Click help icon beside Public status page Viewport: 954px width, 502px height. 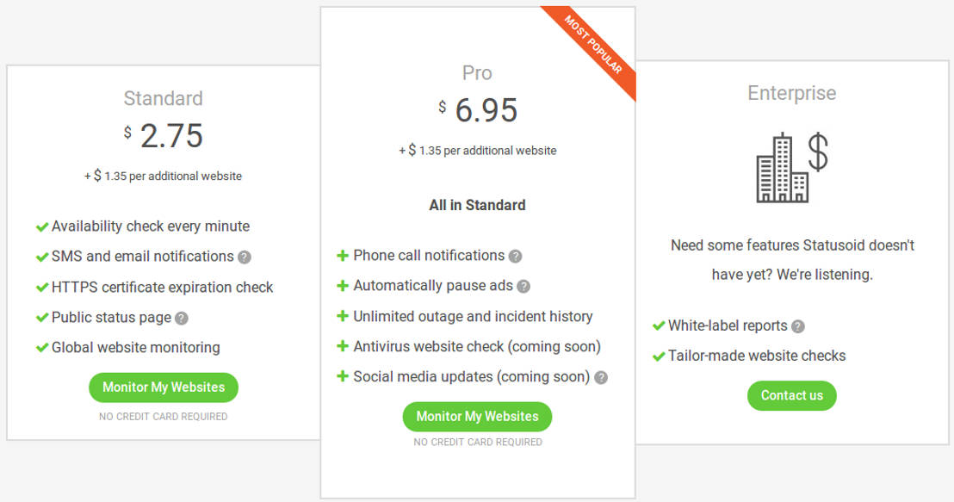pos(182,318)
